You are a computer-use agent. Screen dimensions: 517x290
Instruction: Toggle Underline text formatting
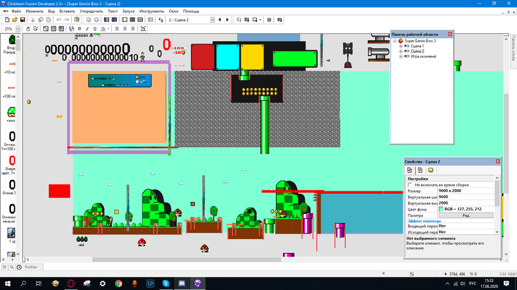coord(95,29)
